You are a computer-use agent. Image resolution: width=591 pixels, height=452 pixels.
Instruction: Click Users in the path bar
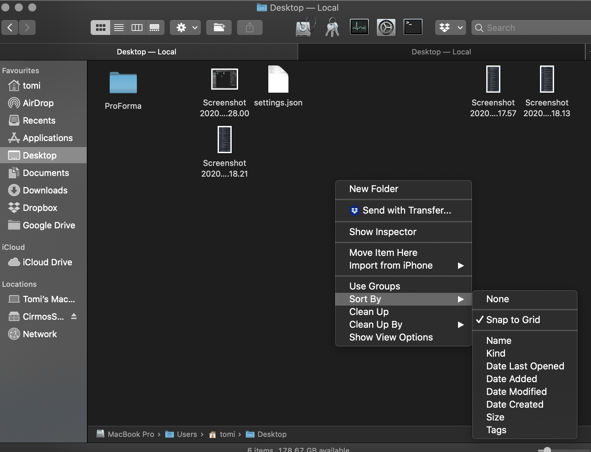[x=187, y=434]
